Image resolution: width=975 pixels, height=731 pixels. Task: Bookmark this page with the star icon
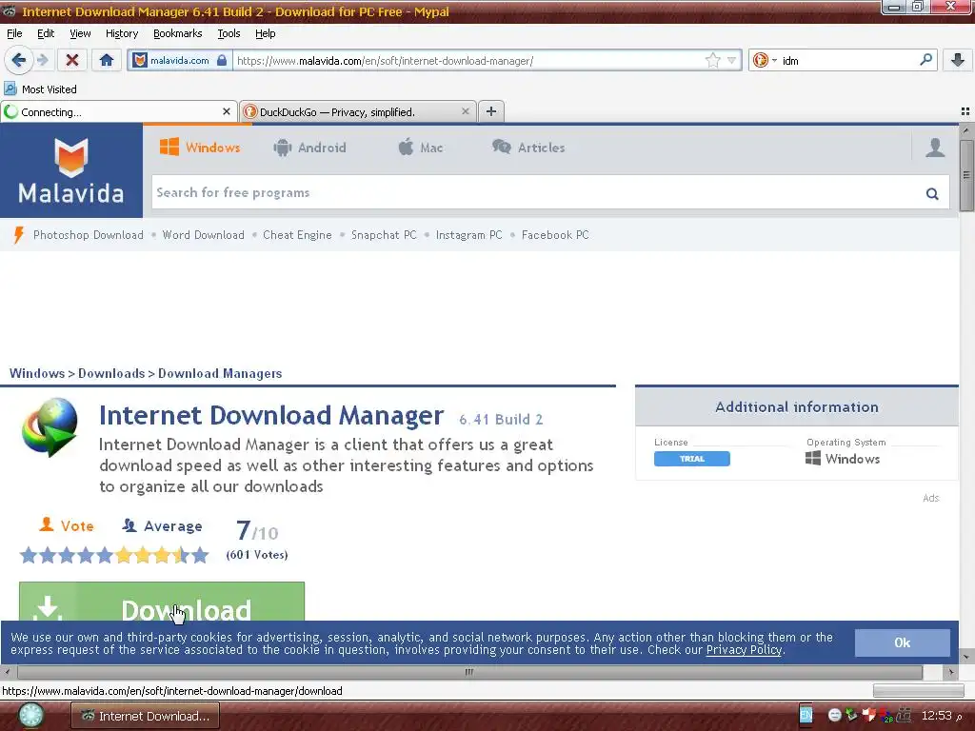[x=712, y=60]
